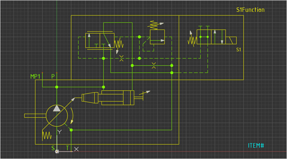Click the junction node on the P line

(x=57, y=87)
